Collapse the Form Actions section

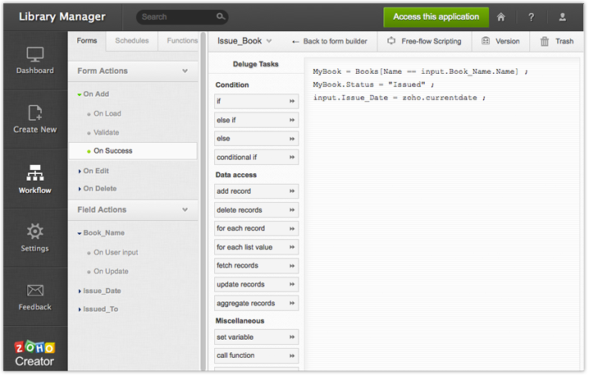click(185, 71)
